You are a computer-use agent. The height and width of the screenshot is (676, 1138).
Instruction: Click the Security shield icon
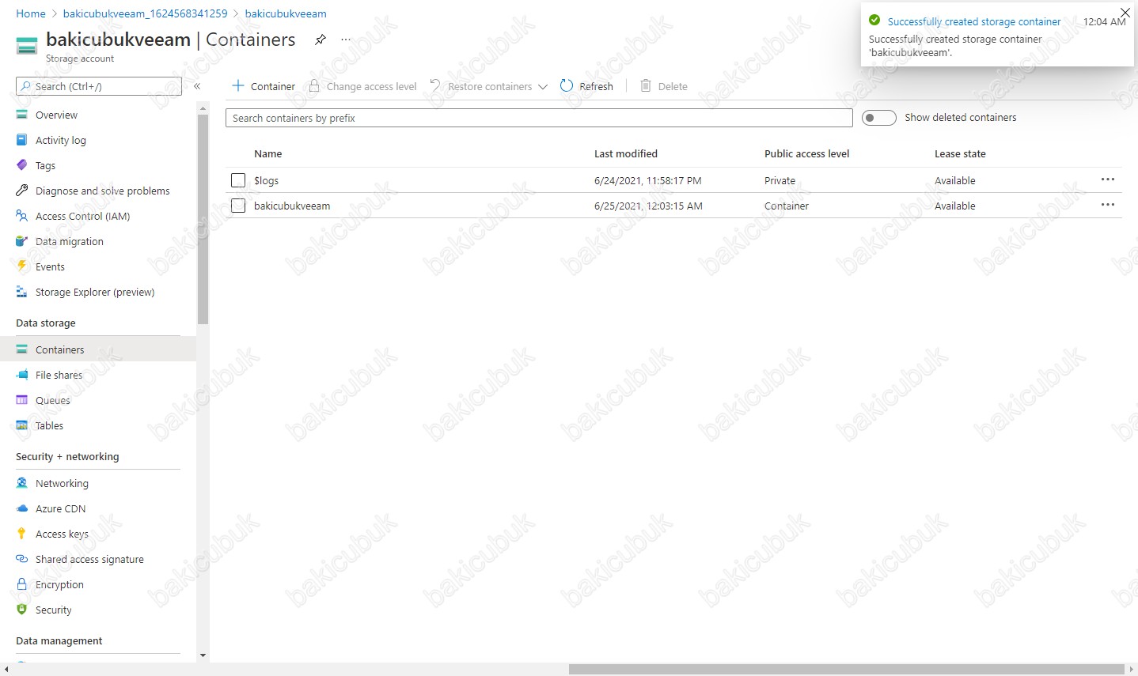[x=22, y=610]
